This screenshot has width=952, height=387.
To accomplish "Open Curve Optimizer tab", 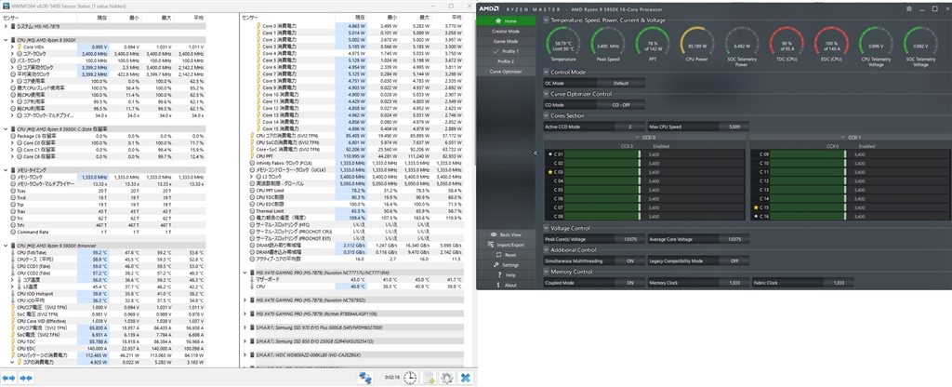I will point(506,72).
